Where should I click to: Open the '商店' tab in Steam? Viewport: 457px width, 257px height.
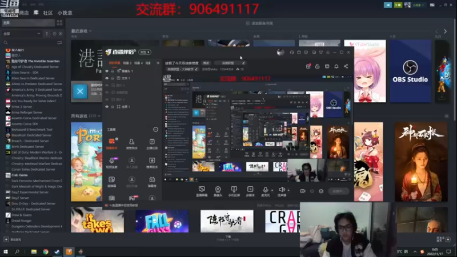[24, 13]
